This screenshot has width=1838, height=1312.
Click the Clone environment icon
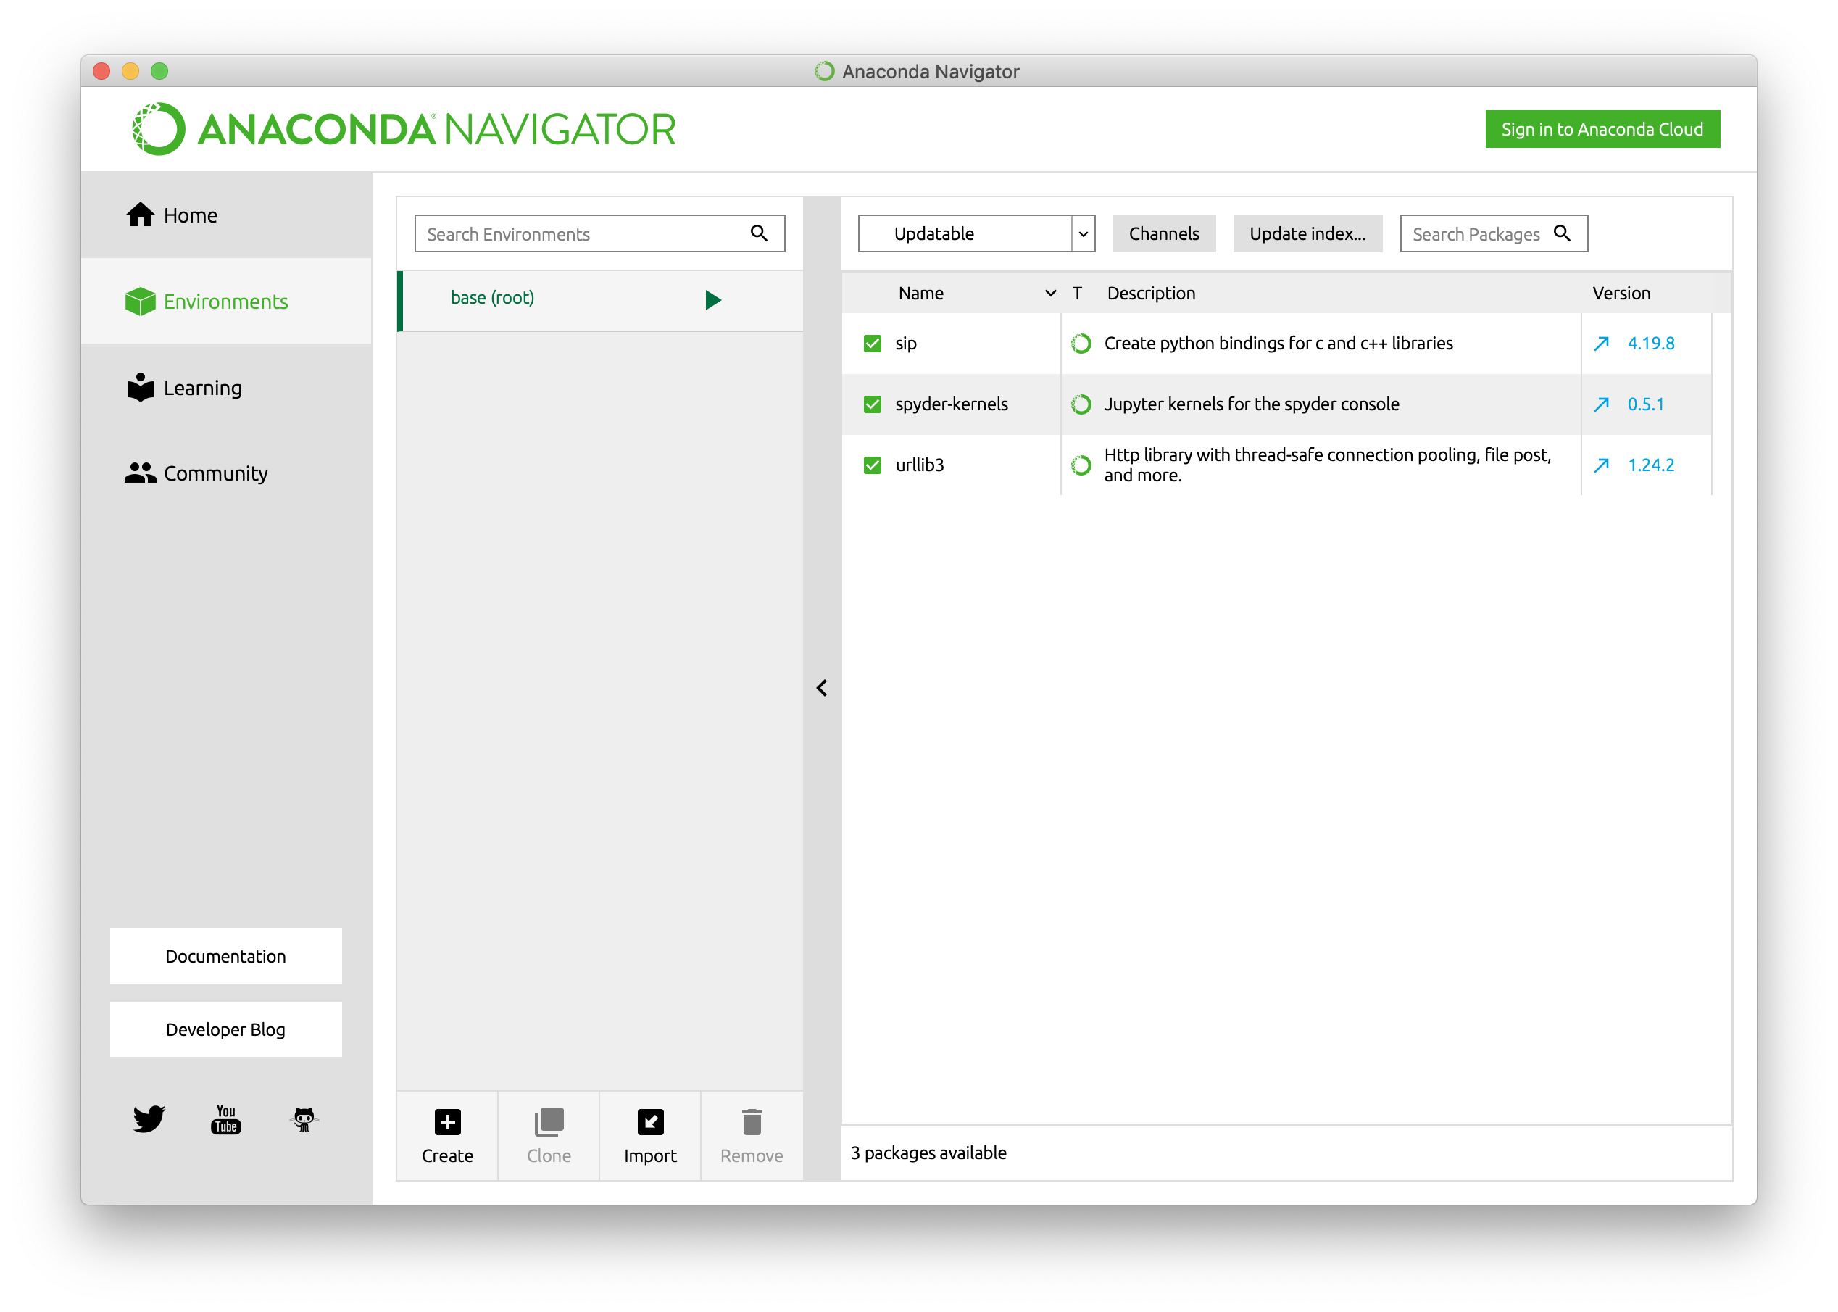tap(549, 1121)
